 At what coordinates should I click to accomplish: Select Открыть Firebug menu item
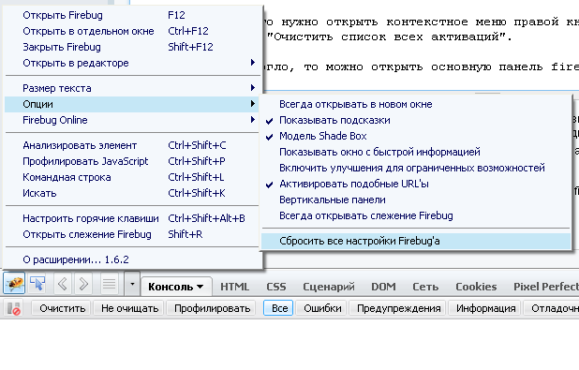point(132,15)
